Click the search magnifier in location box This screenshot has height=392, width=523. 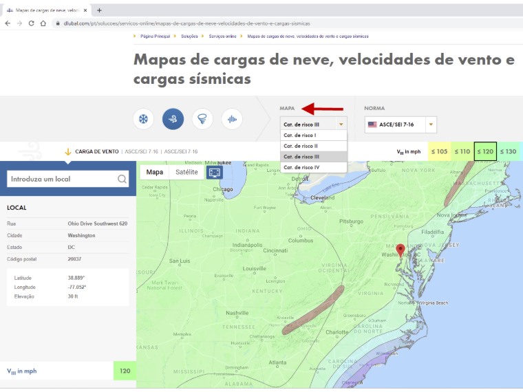click(122, 179)
